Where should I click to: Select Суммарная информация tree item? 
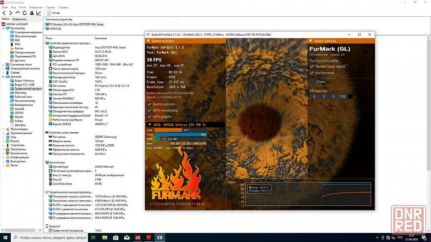point(26,32)
